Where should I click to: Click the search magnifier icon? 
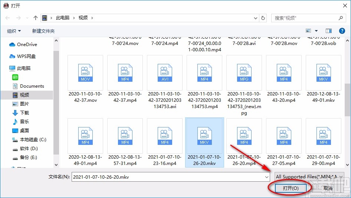pos(341,18)
